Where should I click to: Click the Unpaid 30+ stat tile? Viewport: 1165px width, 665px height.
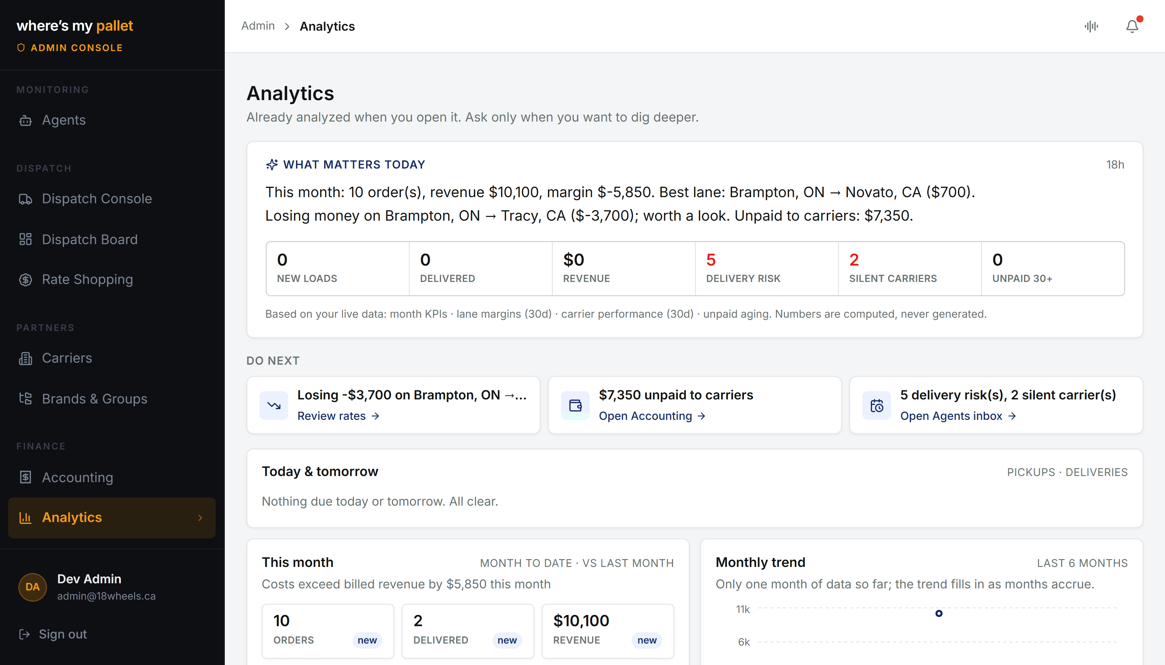pyautogui.click(x=1053, y=269)
